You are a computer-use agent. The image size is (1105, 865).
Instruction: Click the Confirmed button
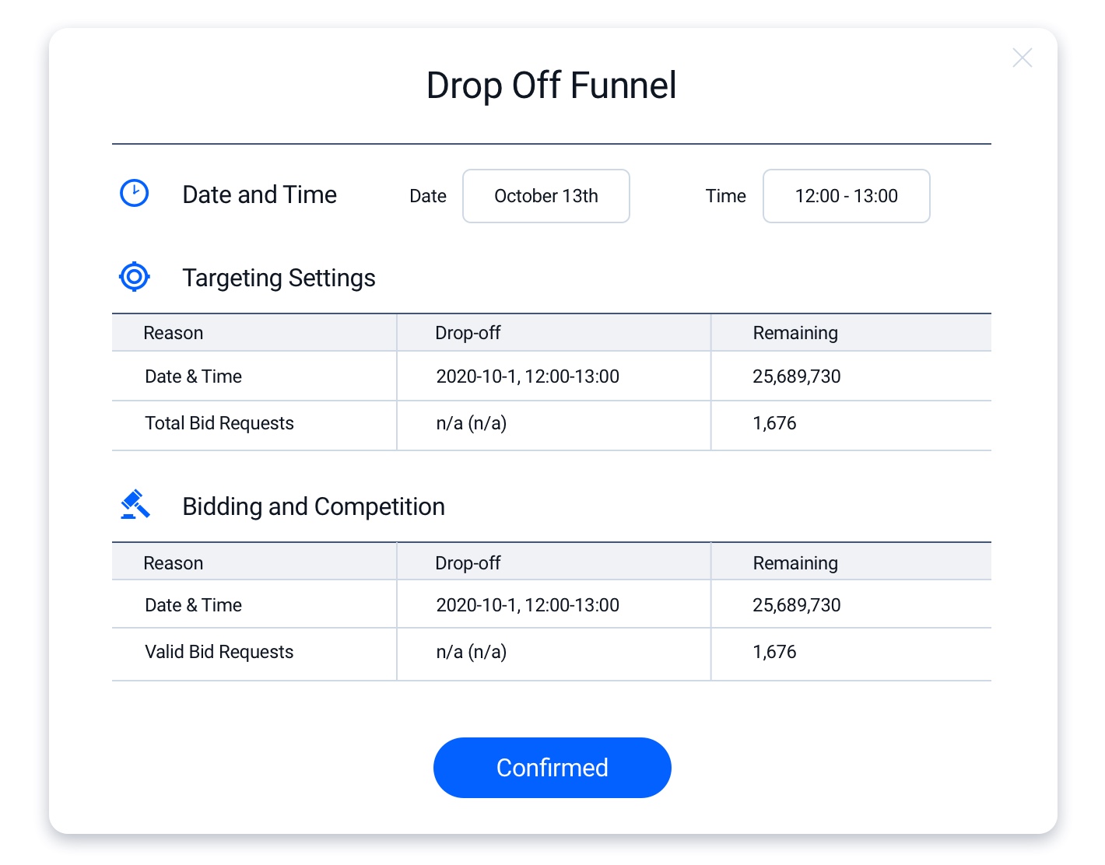[x=552, y=768]
